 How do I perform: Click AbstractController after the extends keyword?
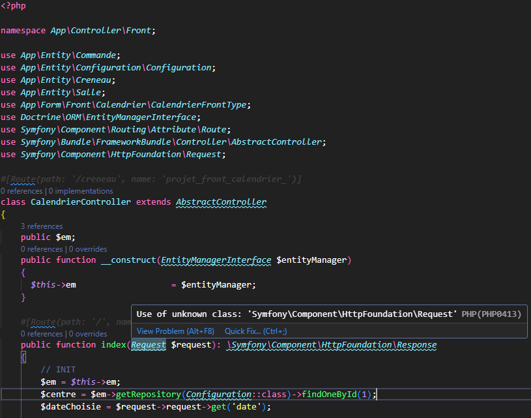click(x=221, y=202)
